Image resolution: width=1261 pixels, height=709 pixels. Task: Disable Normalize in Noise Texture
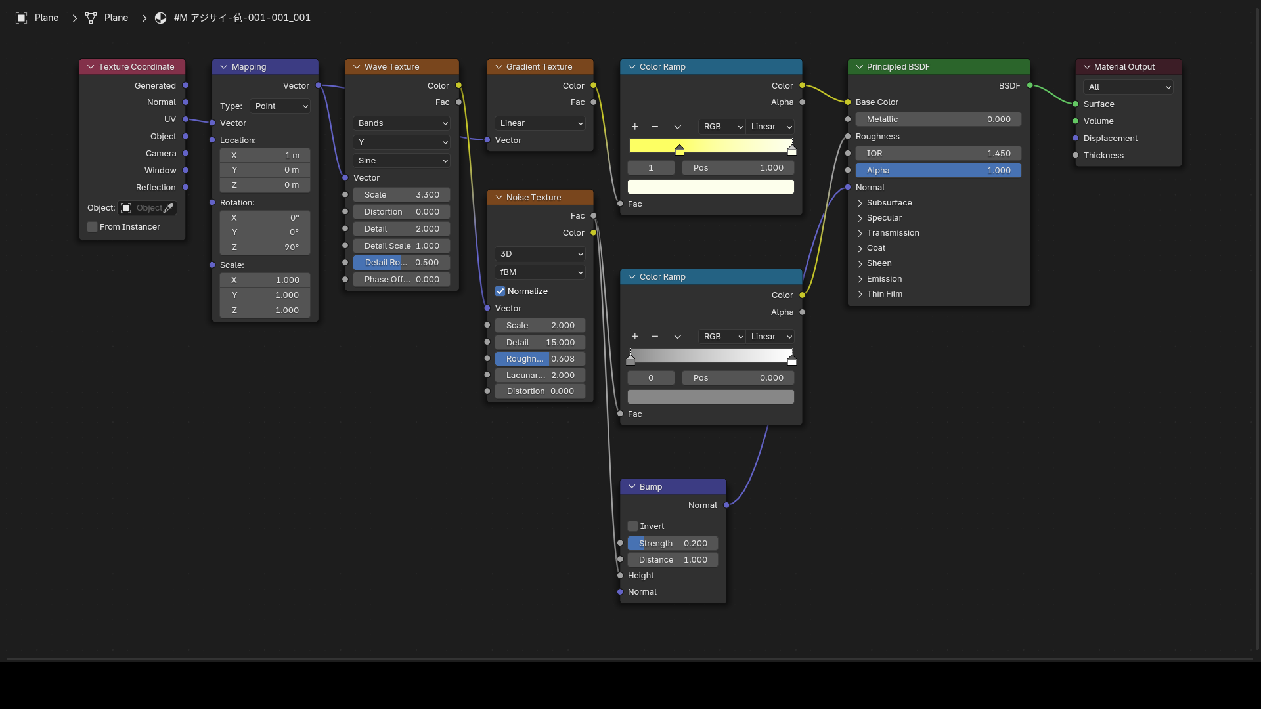(x=500, y=291)
